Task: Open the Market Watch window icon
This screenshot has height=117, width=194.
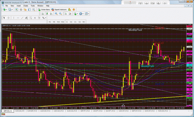Action: pyautogui.click(x=17, y=10)
